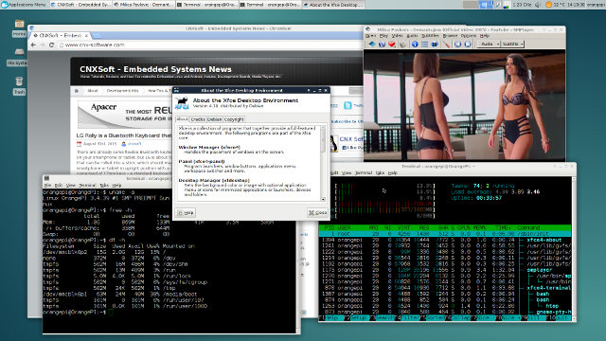Viewport: 606px width, 341px height.
Task: Select the root /sbin/init process row in htop
Action: (445, 234)
